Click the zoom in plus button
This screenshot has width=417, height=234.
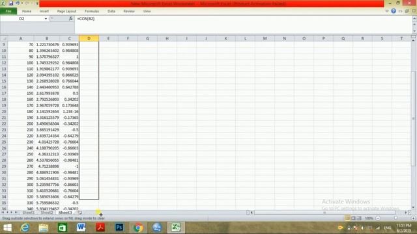coord(413,218)
